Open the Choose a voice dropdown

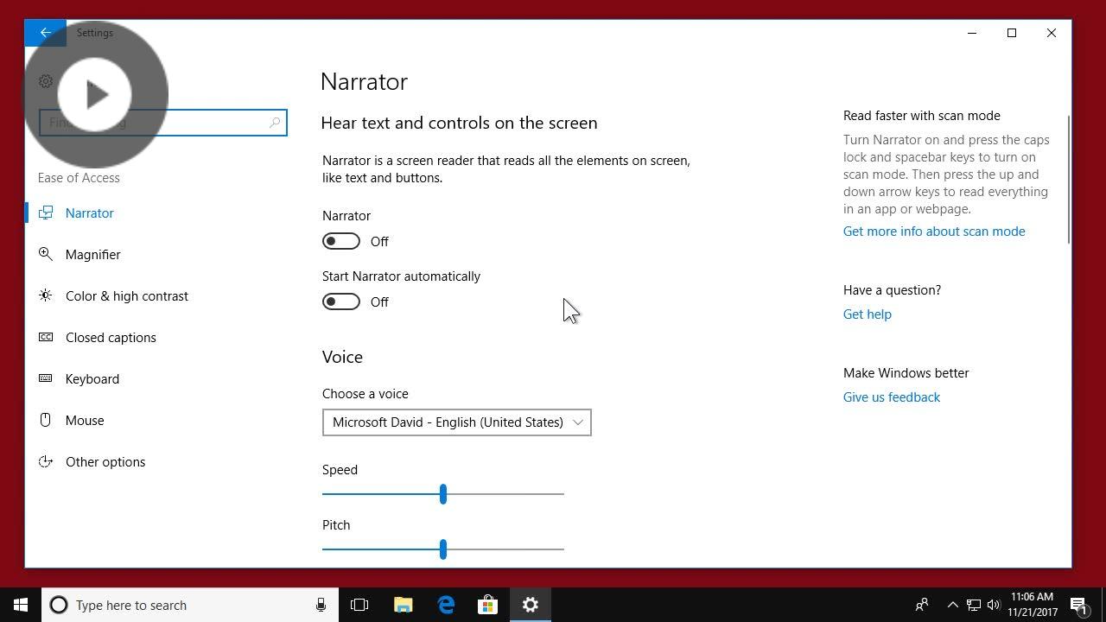tap(456, 422)
